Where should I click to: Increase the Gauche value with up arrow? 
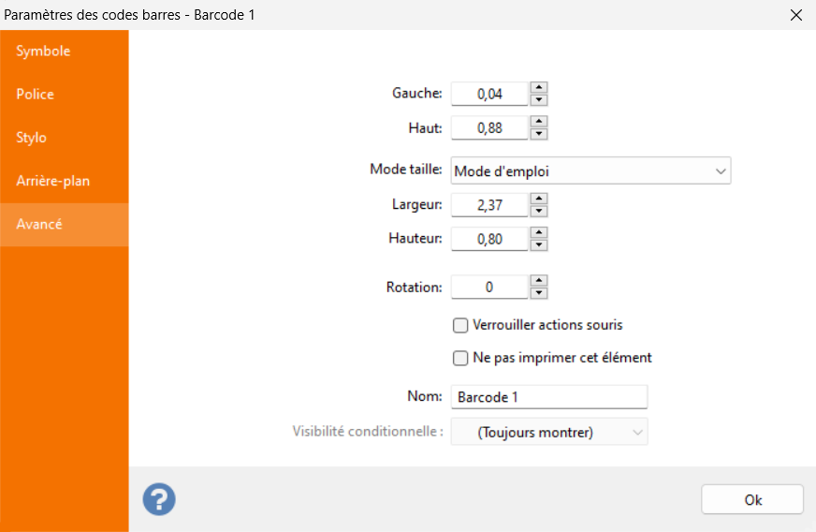tap(539, 87)
